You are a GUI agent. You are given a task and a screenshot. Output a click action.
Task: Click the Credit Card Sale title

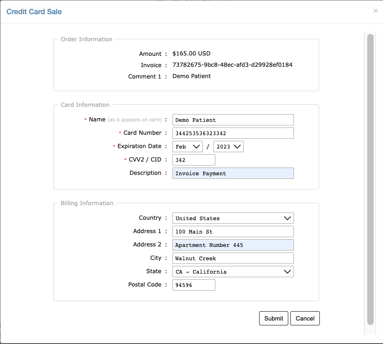point(34,12)
